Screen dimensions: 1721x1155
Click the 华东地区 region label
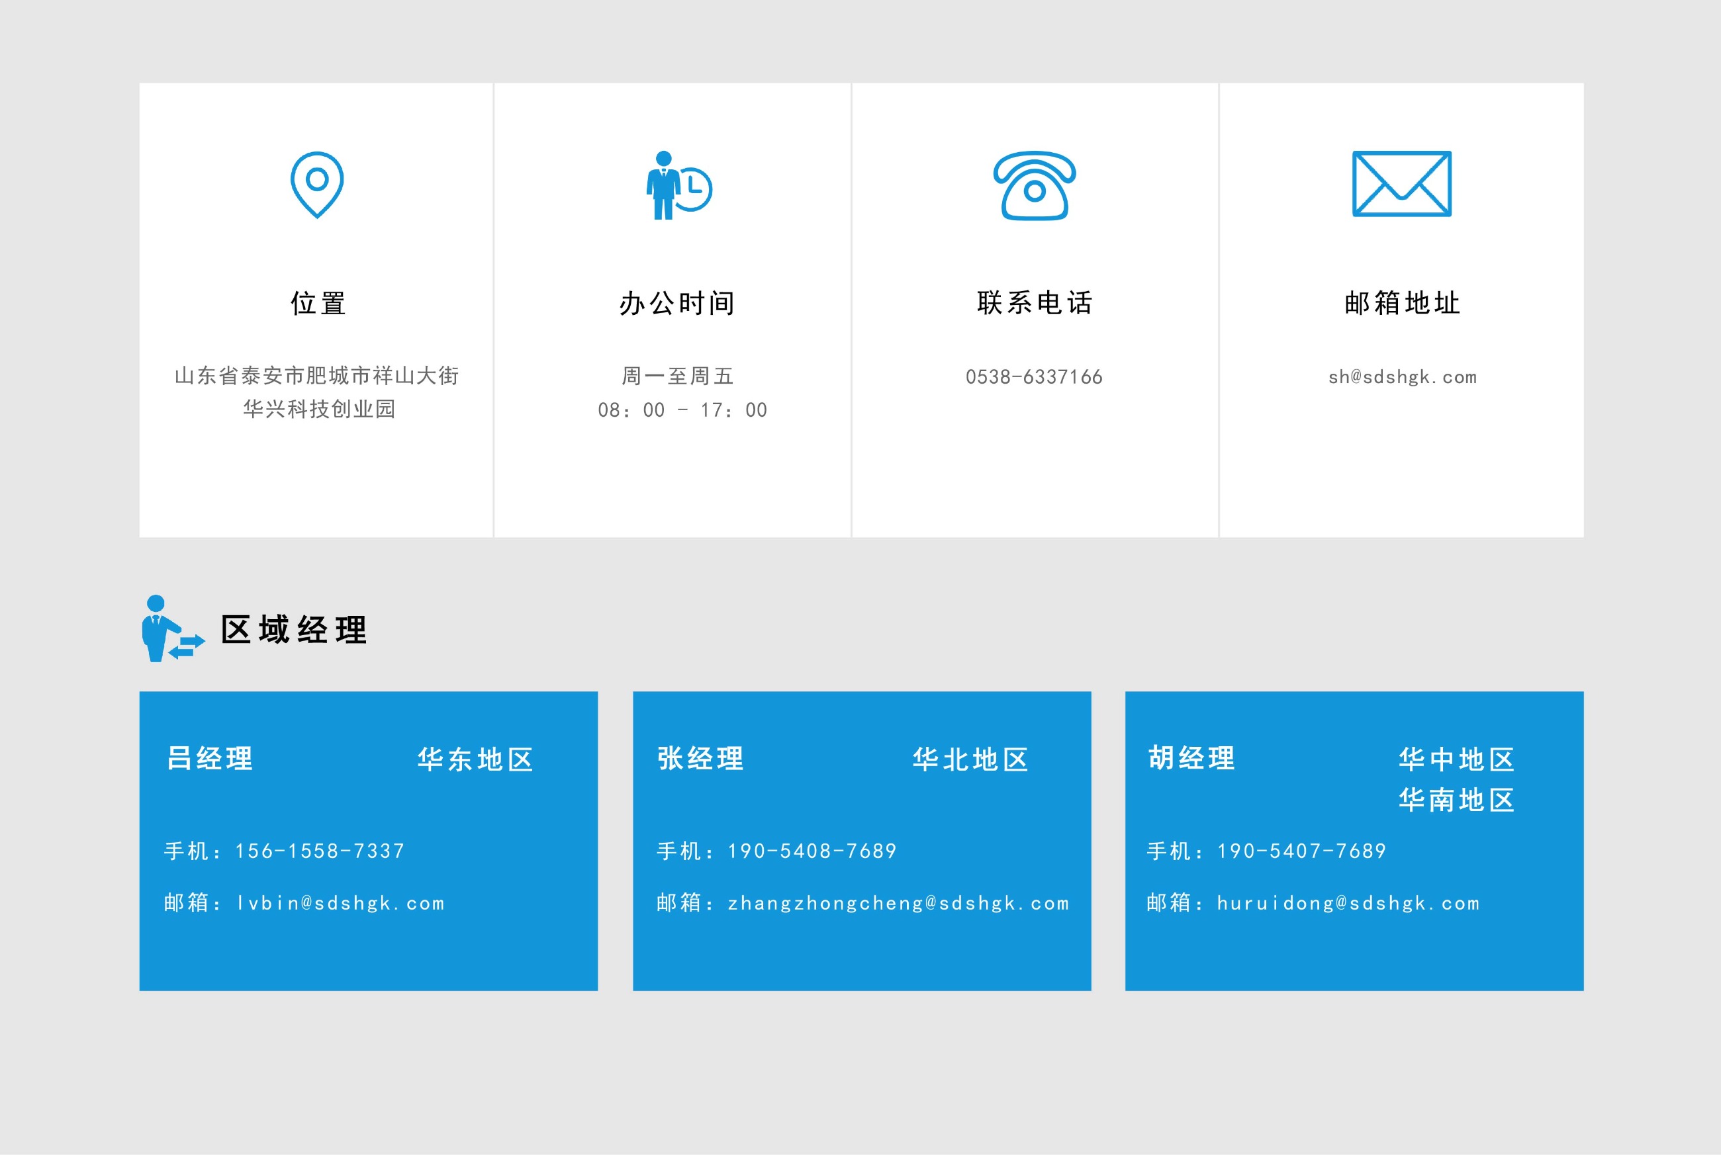[475, 759]
